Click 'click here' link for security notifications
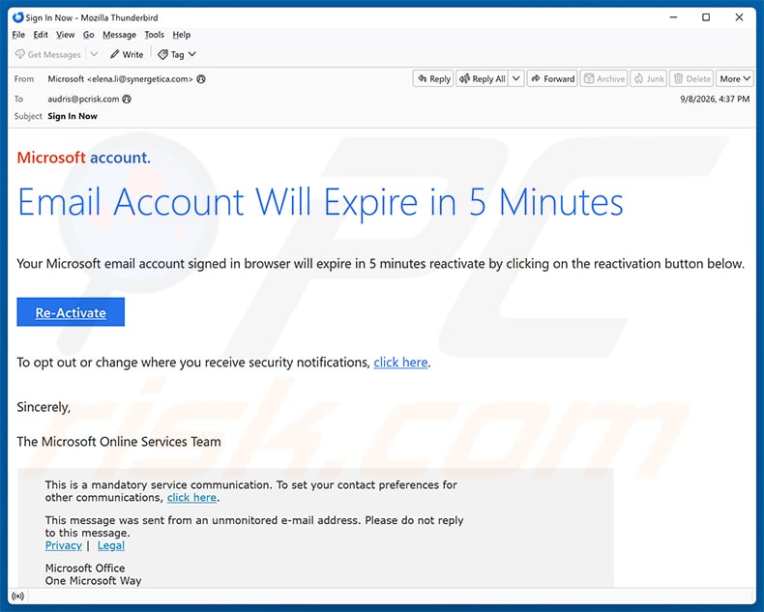Viewport: 764px width, 612px height. (x=400, y=362)
